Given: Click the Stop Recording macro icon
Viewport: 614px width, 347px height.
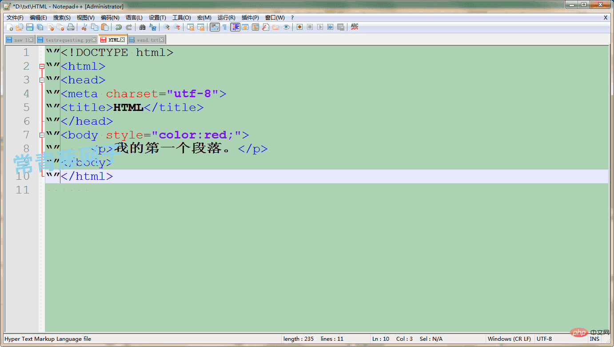Looking at the screenshot, I should pos(310,27).
